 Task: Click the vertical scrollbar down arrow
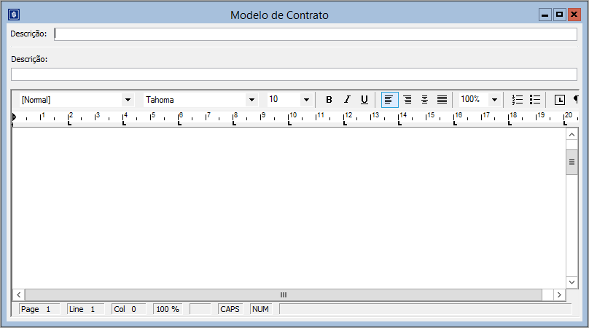click(x=572, y=281)
